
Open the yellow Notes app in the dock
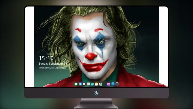(97, 84)
